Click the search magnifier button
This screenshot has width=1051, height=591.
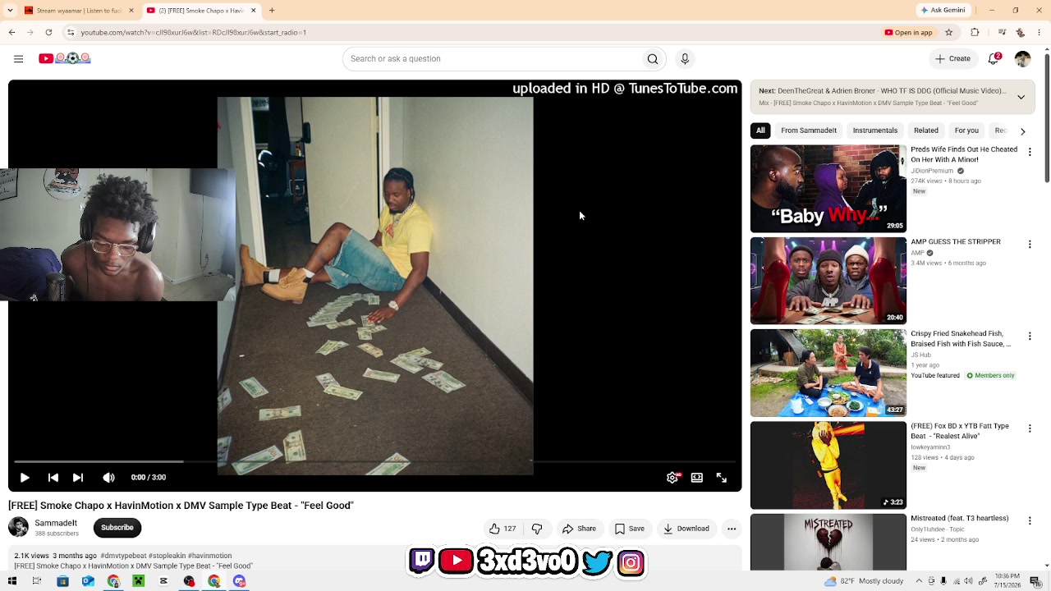(653, 59)
